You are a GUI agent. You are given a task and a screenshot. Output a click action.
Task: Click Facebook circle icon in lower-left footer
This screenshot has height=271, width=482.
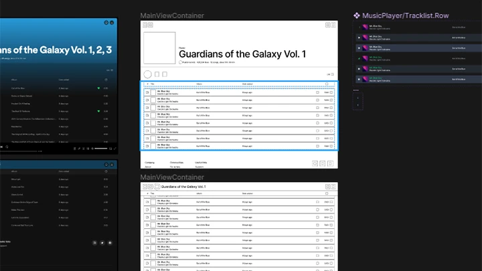tap(110, 243)
